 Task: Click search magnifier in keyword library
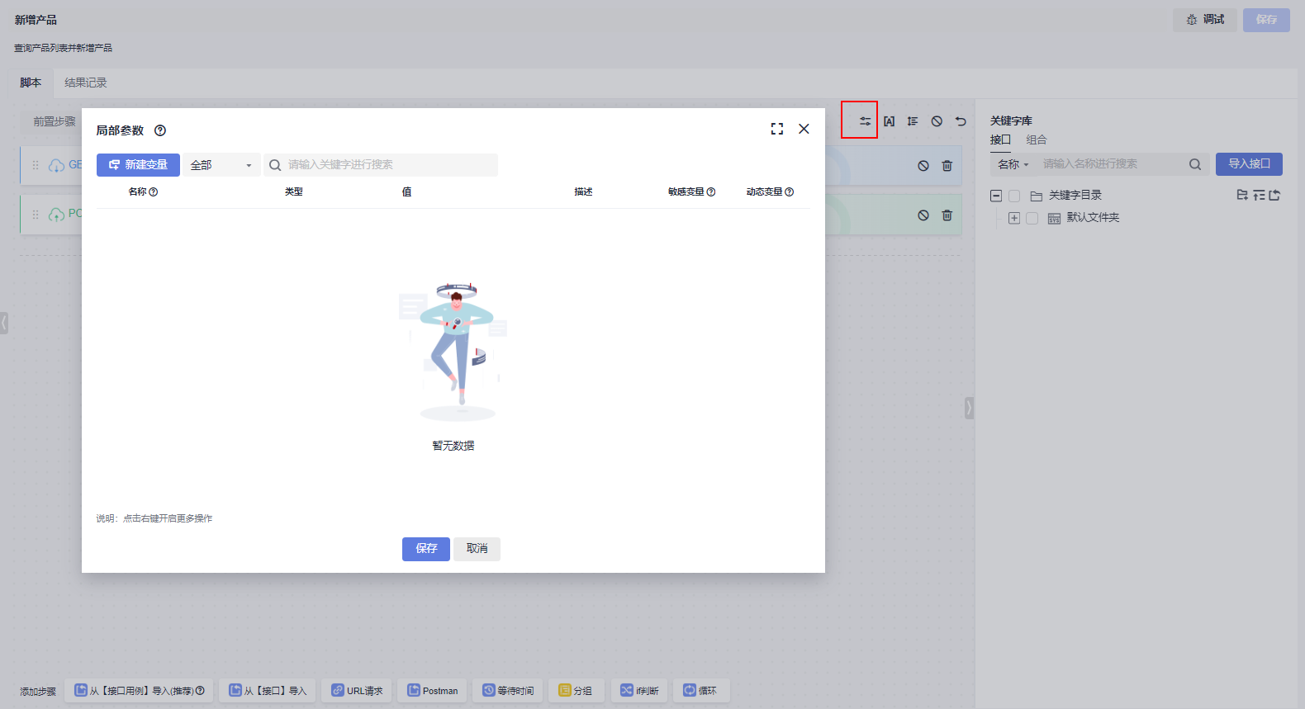pyautogui.click(x=1195, y=164)
